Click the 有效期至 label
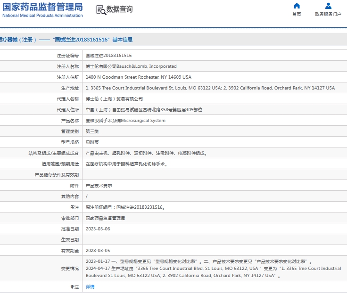 [x=70, y=251]
